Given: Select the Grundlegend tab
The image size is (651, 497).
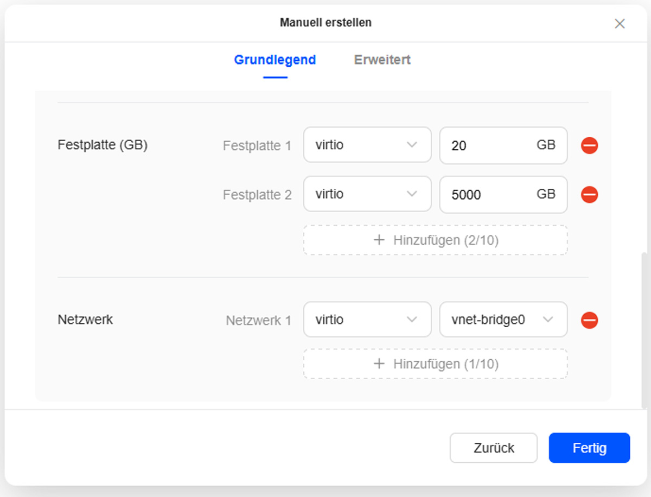Looking at the screenshot, I should pos(275,60).
